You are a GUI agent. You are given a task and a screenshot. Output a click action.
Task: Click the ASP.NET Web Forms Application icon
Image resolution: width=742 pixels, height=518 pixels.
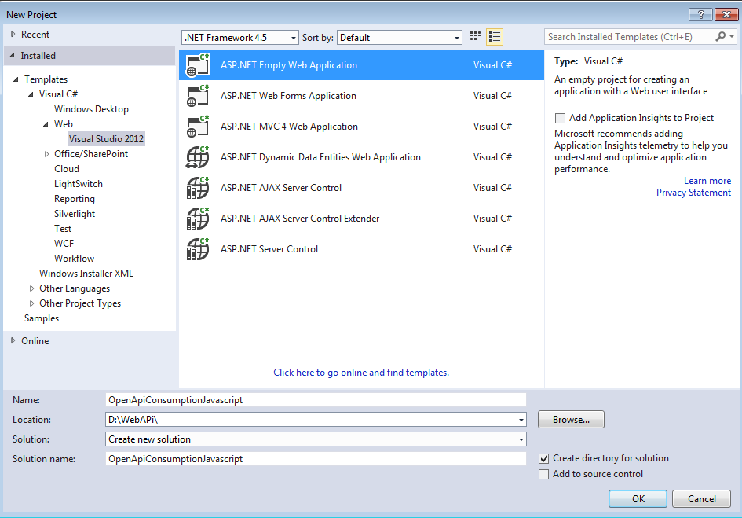click(x=197, y=96)
